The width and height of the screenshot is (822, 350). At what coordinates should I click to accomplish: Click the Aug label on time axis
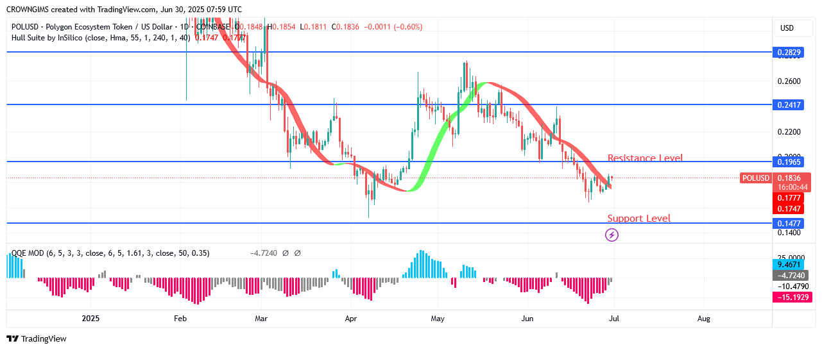pos(703,318)
